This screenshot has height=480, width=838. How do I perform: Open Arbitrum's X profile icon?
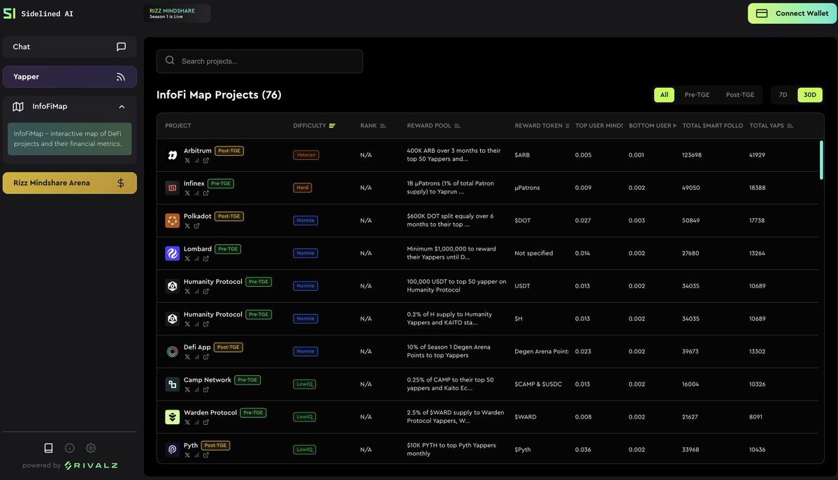point(187,160)
